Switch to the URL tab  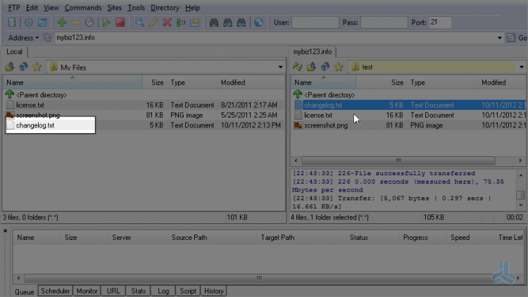[113, 291]
